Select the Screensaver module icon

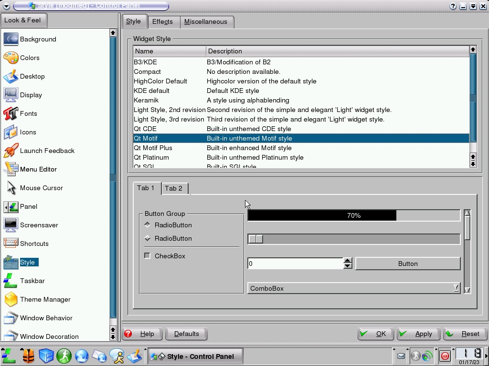pos(11,225)
